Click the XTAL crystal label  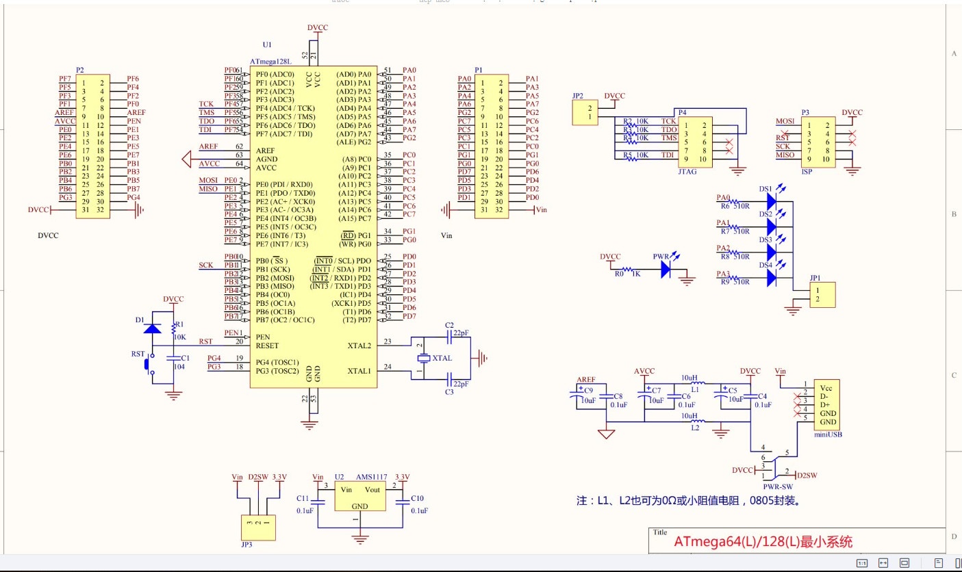coord(443,359)
